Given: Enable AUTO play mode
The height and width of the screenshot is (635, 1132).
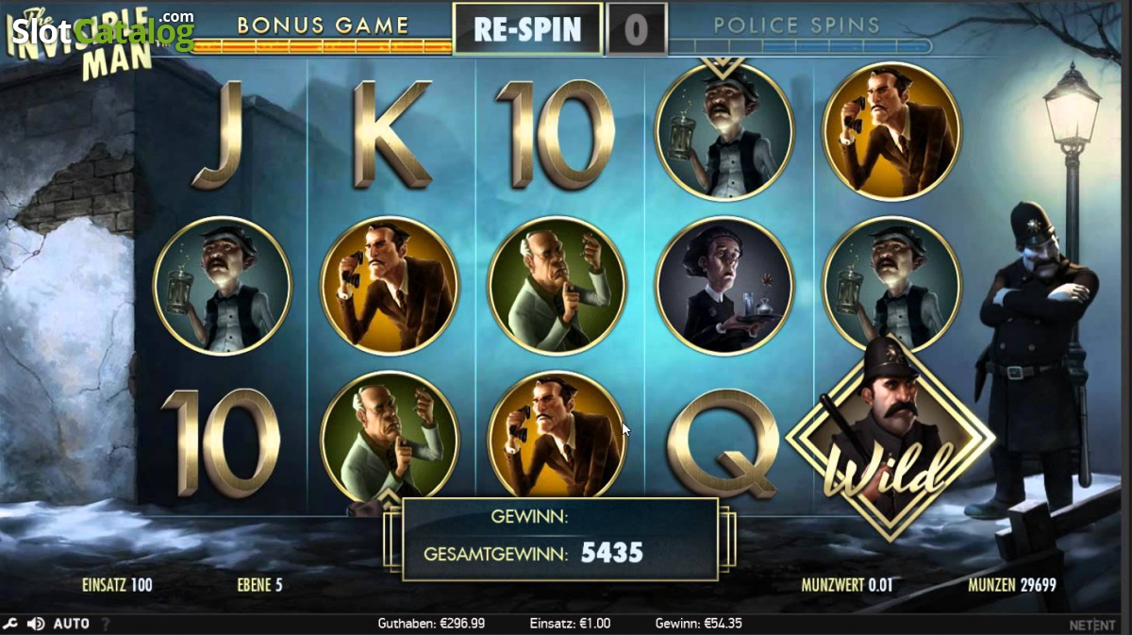Looking at the screenshot, I should coord(72,624).
